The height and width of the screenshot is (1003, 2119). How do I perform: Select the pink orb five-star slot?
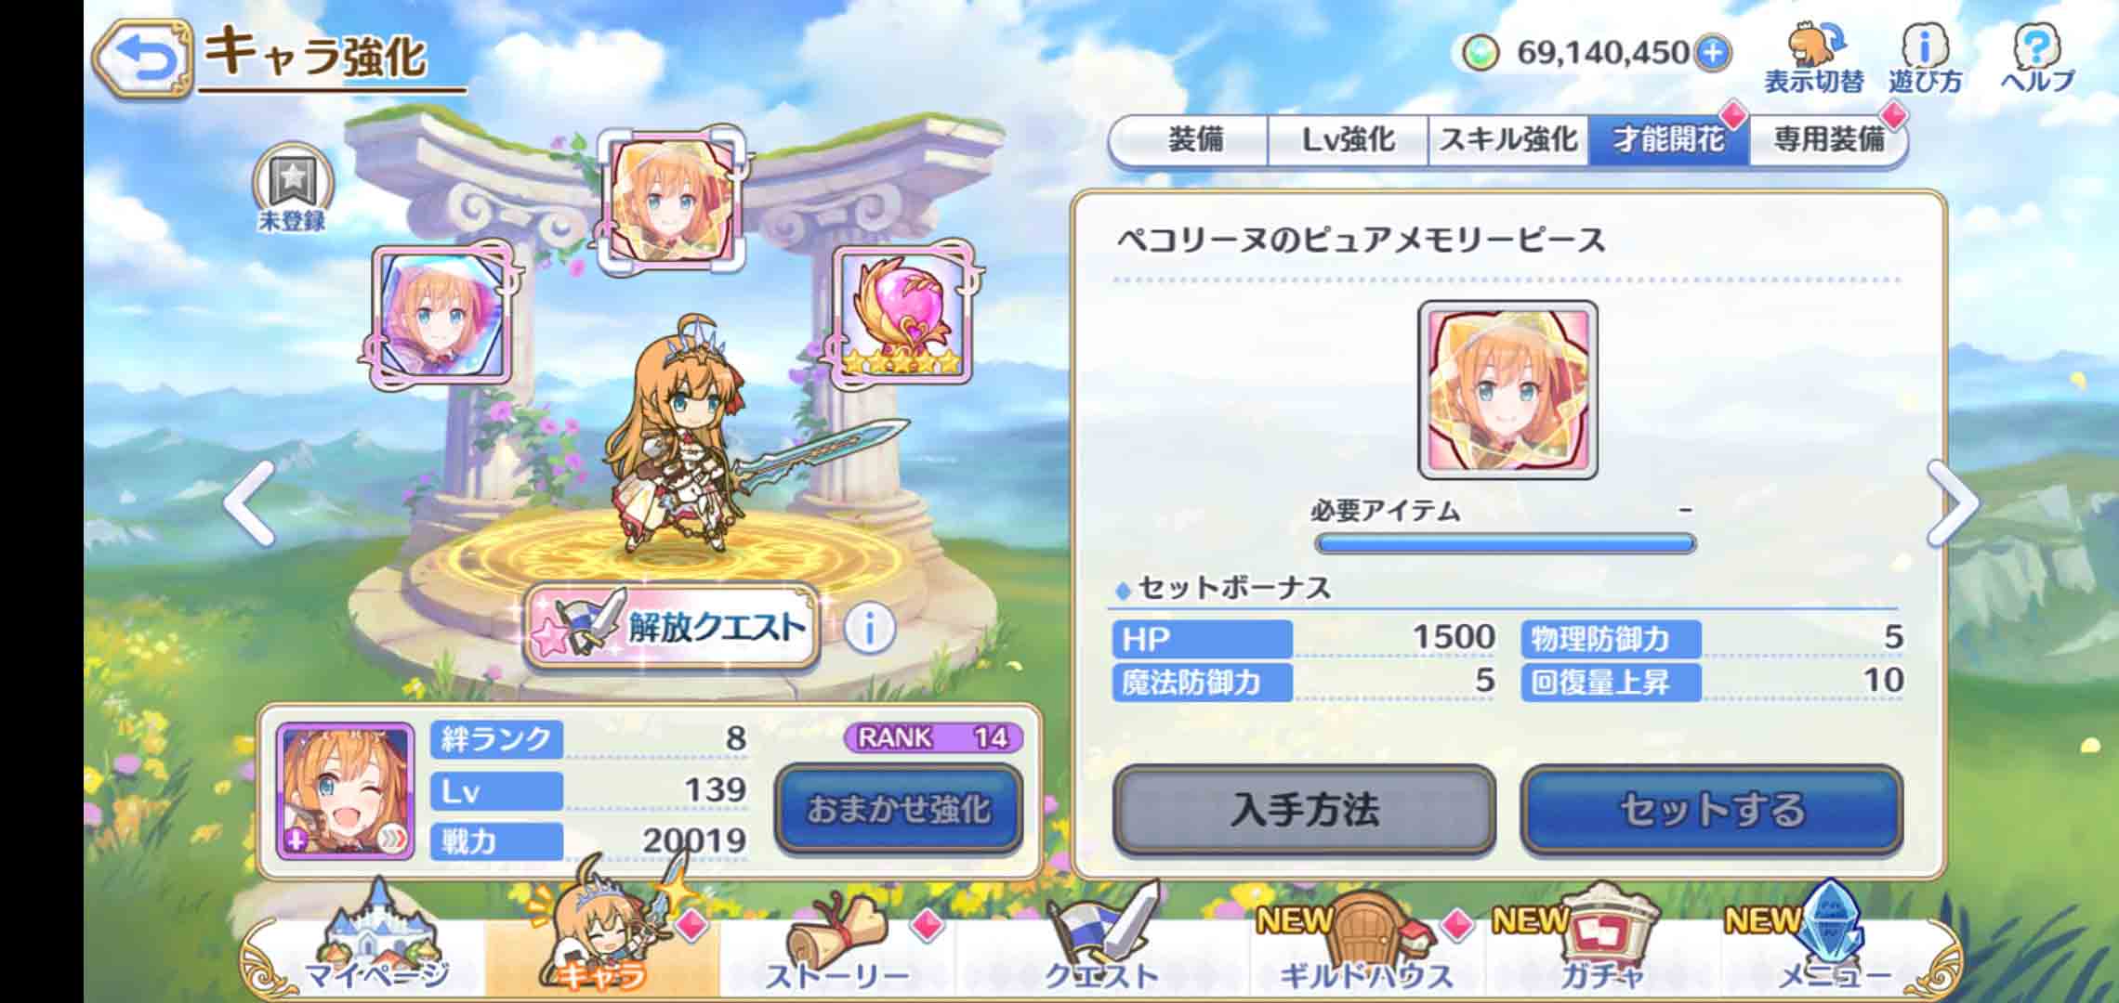902,315
